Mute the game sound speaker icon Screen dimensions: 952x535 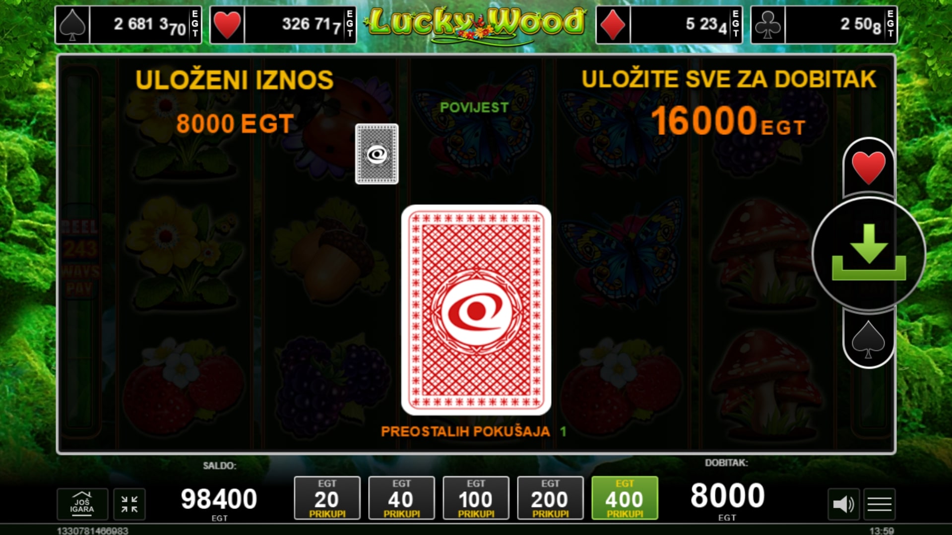pos(843,504)
